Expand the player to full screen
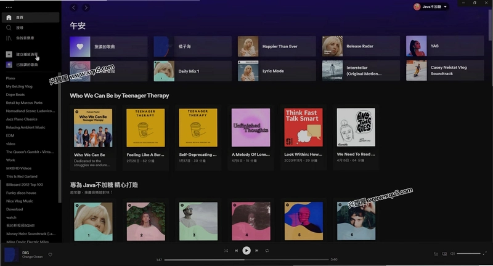 [485, 253]
